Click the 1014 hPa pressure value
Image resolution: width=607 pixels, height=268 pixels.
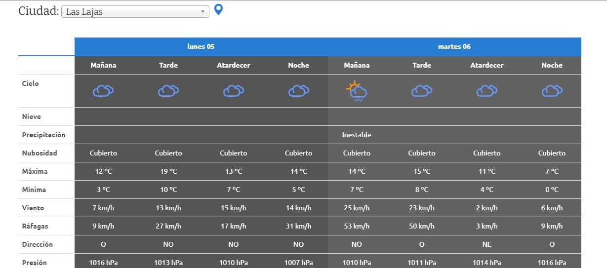487,263
